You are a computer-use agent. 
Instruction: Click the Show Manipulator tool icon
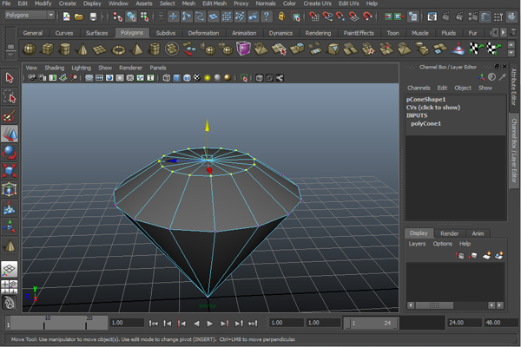[10, 226]
